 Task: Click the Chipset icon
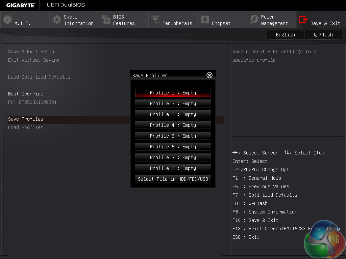[205, 20]
